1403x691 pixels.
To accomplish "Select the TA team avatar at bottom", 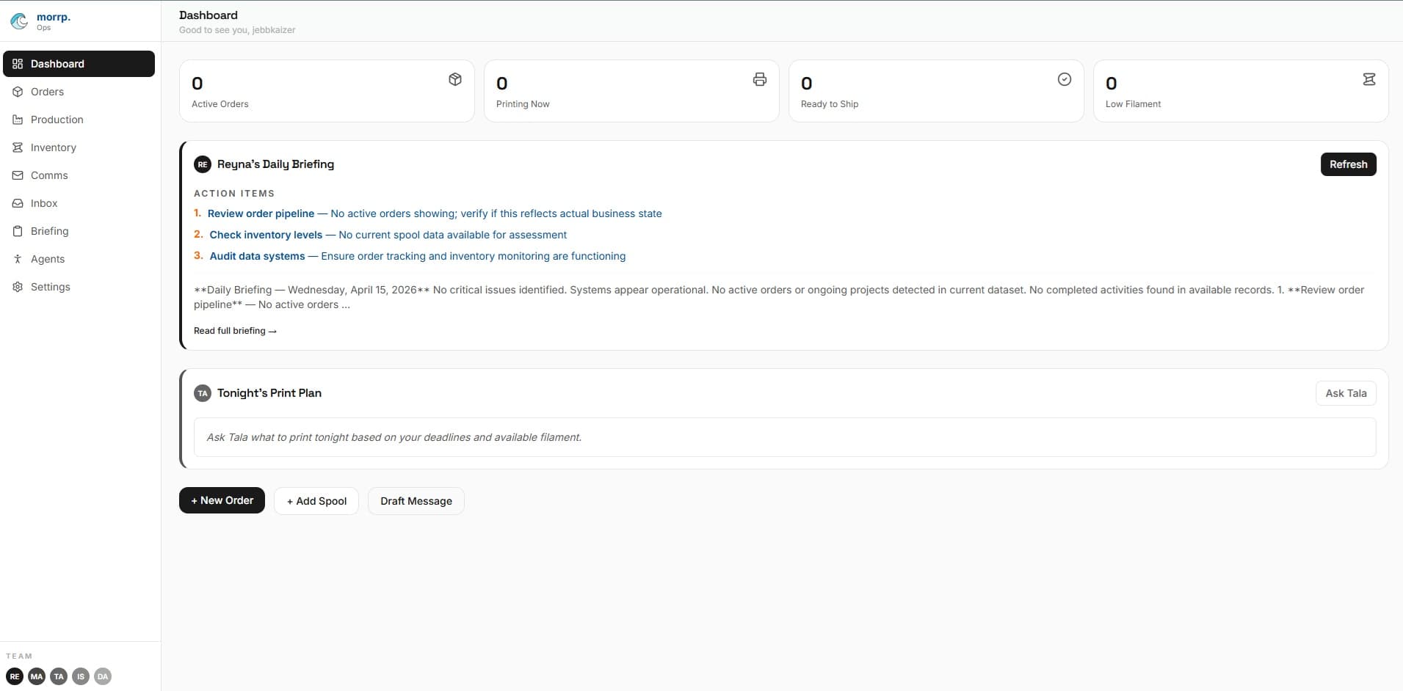I will click(x=59, y=676).
